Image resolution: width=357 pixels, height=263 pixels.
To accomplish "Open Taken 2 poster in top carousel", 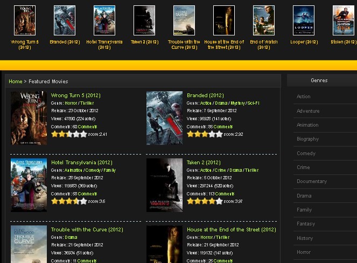I will click(144, 20).
